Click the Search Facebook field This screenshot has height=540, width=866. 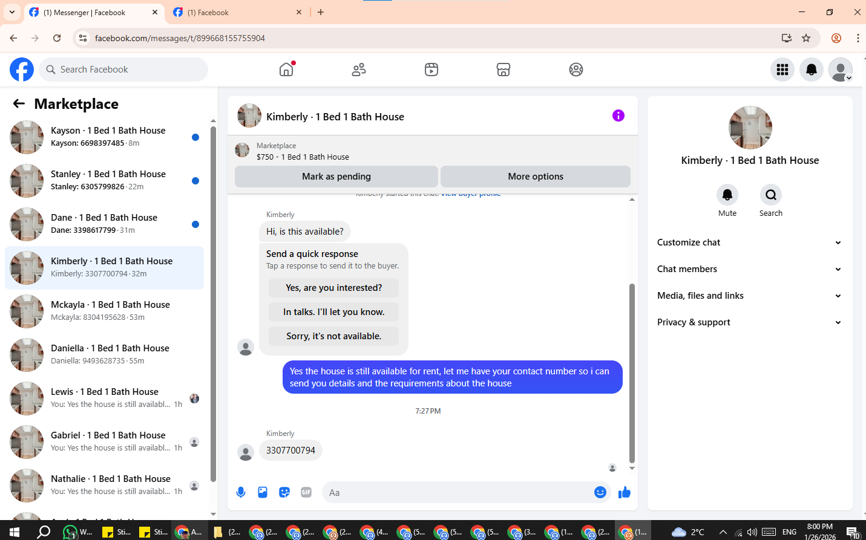[123, 70]
